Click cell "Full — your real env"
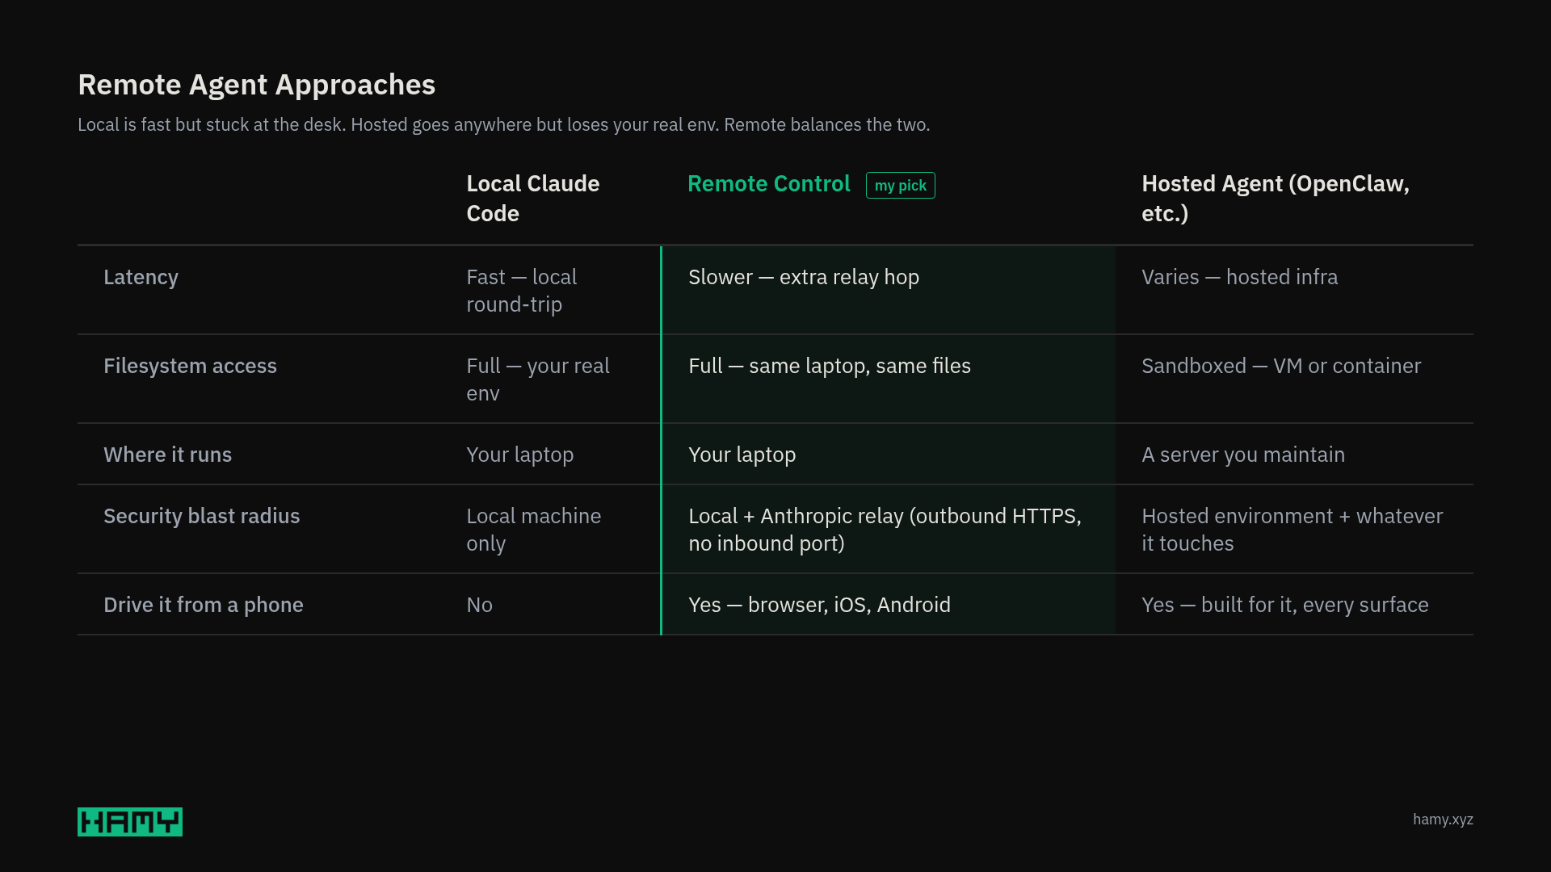1551x872 pixels. (538, 379)
